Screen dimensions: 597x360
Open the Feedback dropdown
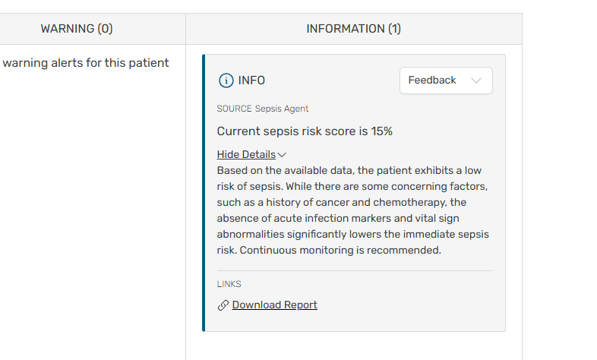pyautogui.click(x=445, y=81)
